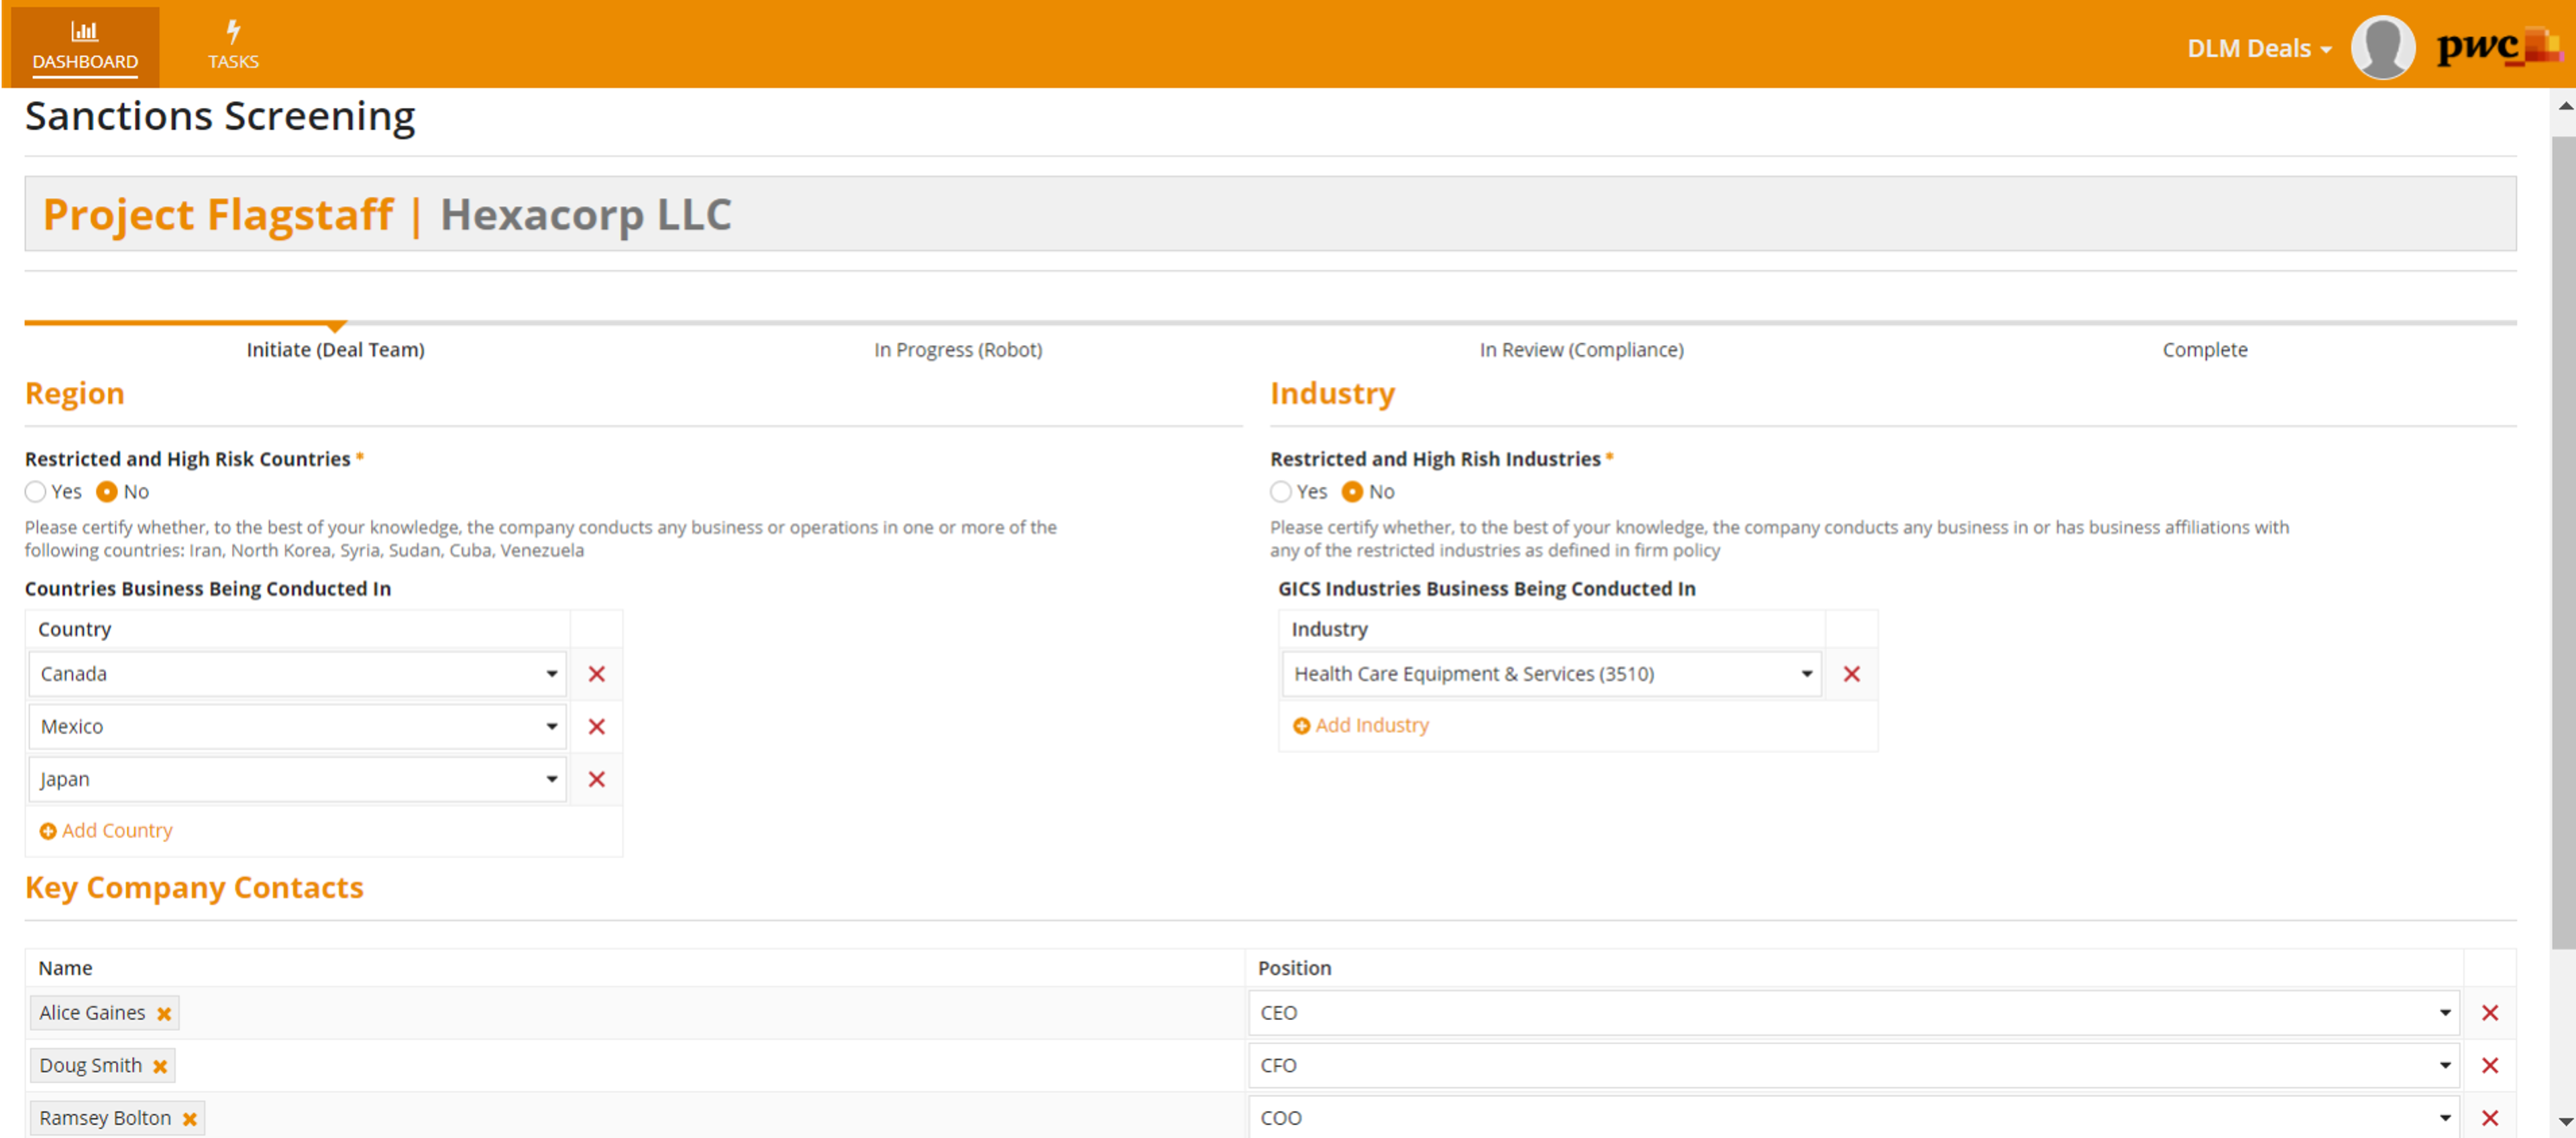Open the Dashboard tab

click(x=85, y=46)
